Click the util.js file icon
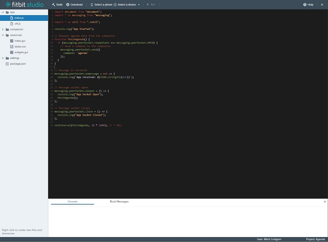328x242 pixels. pos(12,24)
